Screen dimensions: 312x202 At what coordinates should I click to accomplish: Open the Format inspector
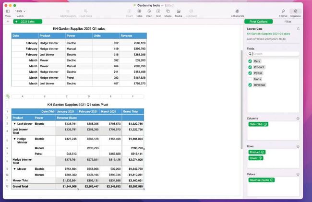pos(283,12)
